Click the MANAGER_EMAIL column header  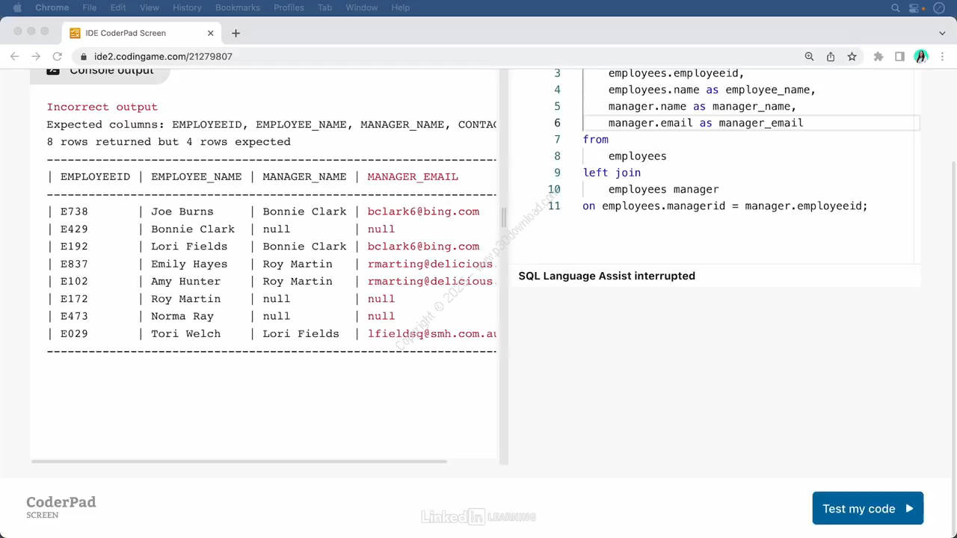coord(413,177)
